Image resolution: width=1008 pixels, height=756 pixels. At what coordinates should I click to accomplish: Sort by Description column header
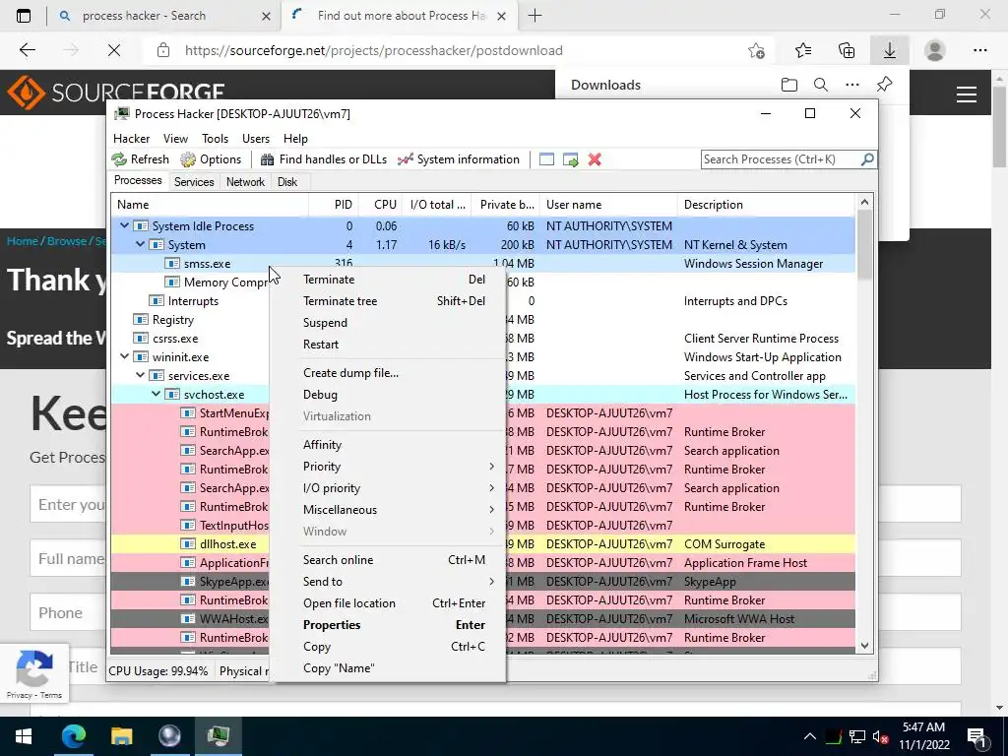coord(766,205)
